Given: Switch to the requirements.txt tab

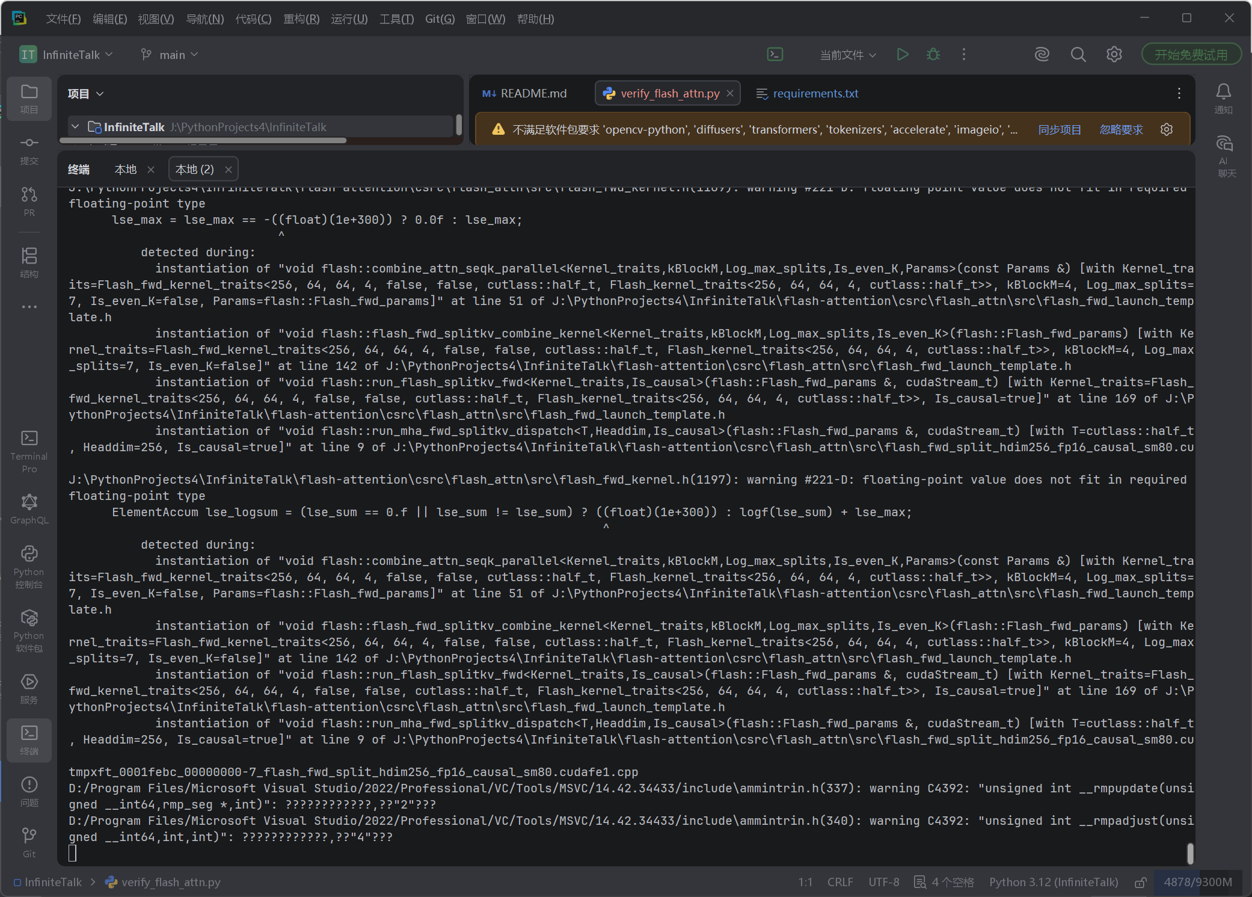Looking at the screenshot, I should (x=815, y=93).
